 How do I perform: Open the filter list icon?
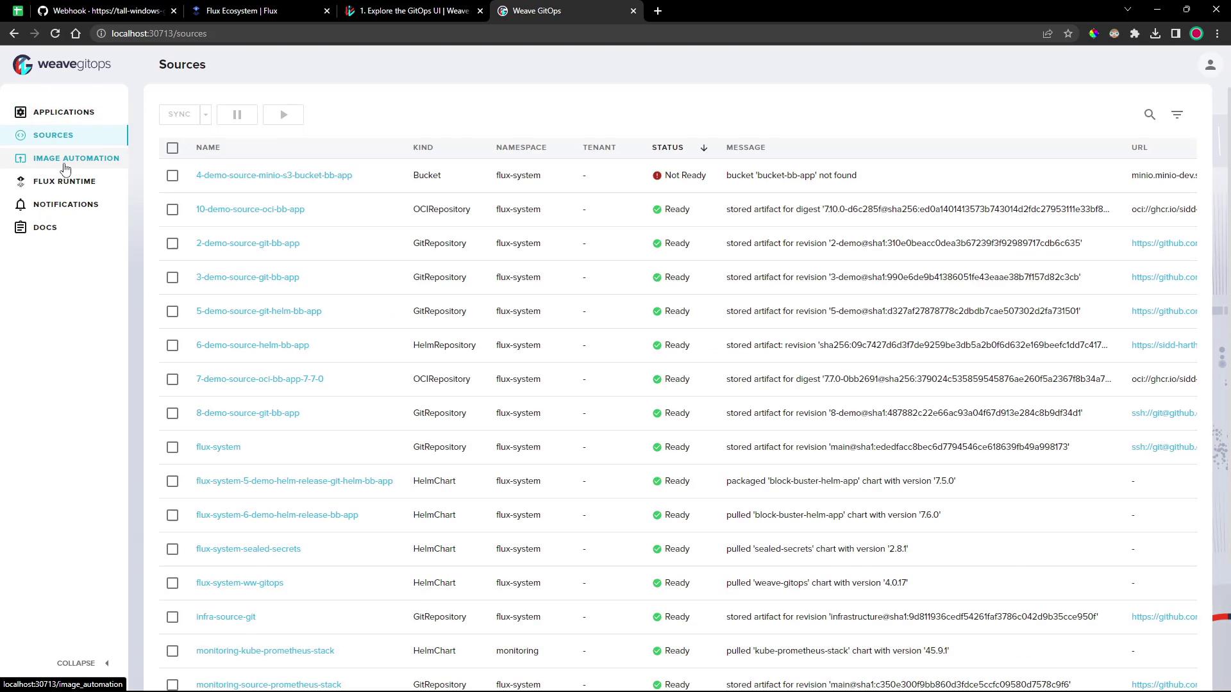coord(1177,115)
